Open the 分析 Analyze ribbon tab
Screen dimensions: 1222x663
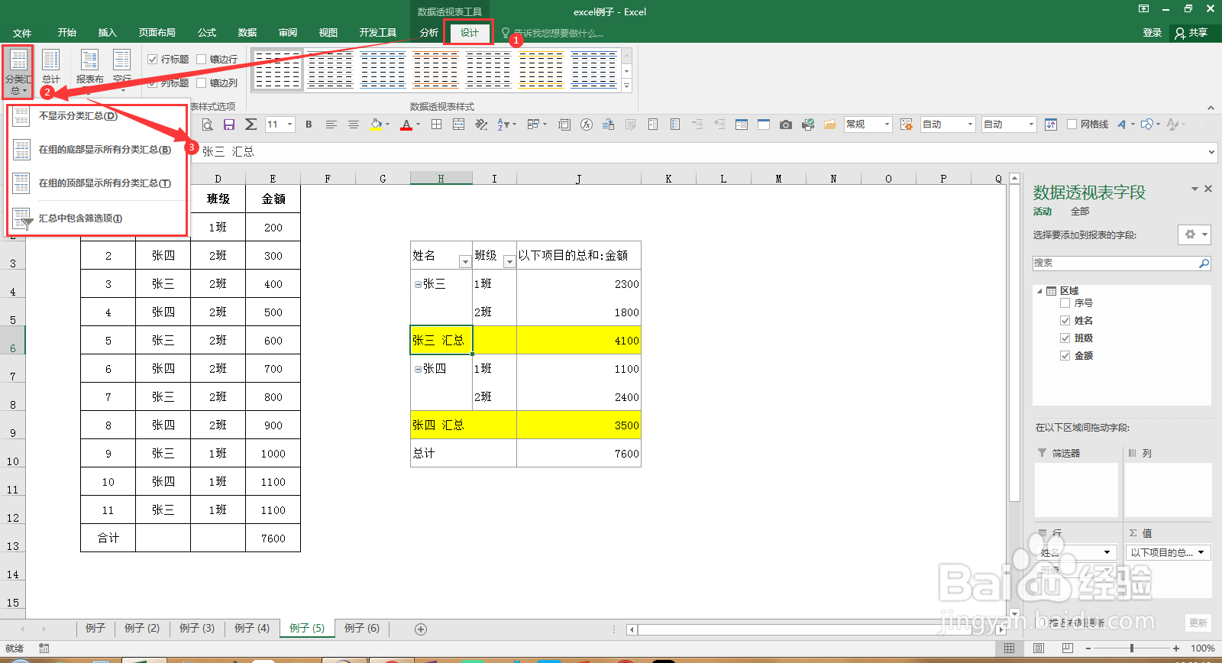[428, 33]
